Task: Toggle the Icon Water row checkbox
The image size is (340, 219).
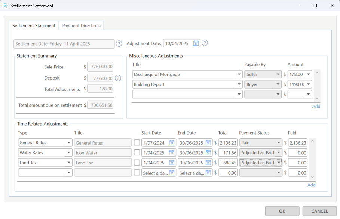Action: tap(137, 153)
